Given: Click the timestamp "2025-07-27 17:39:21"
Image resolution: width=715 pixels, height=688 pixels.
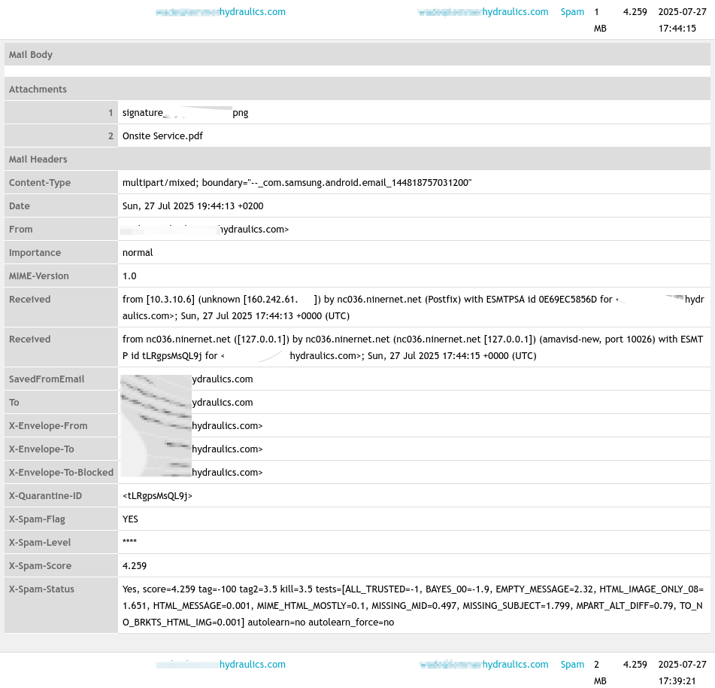Looking at the screenshot, I should (682, 672).
